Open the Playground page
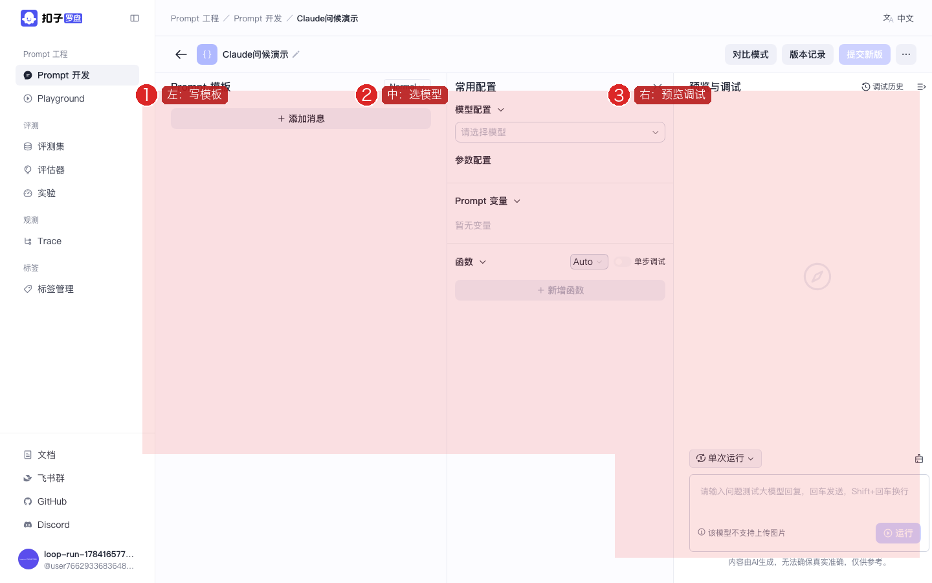Viewport: 932px width, 583px height. click(x=77, y=98)
